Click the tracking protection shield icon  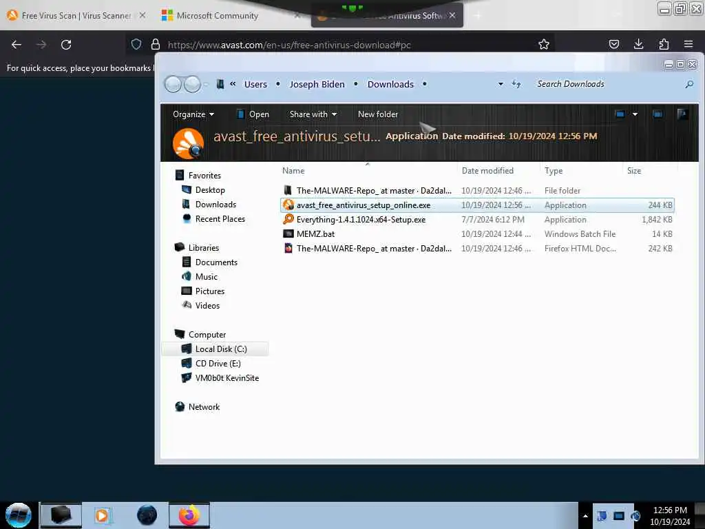click(x=136, y=44)
